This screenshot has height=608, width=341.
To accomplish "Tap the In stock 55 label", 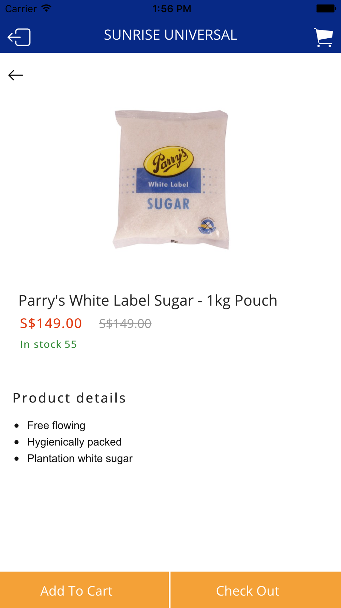I will pyautogui.click(x=48, y=344).
